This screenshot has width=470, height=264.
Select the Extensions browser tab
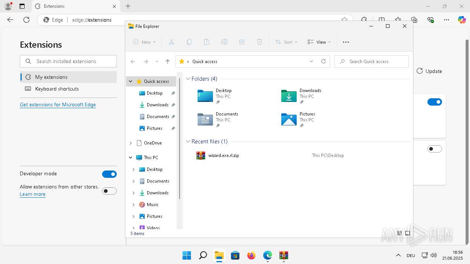(x=75, y=6)
